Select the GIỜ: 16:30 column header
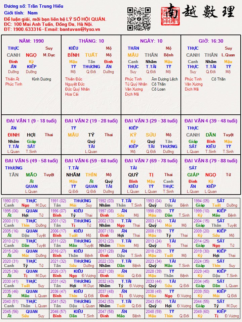The height and width of the screenshot is (322, 242). 211,41
